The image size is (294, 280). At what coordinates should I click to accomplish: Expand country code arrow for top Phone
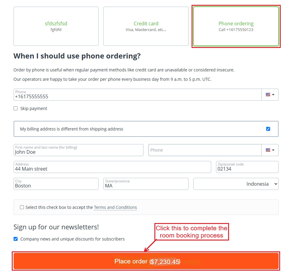click(273, 95)
